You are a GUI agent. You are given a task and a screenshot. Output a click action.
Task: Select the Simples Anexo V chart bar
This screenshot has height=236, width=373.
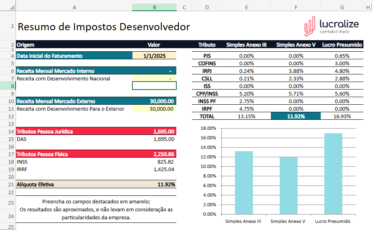(288, 186)
